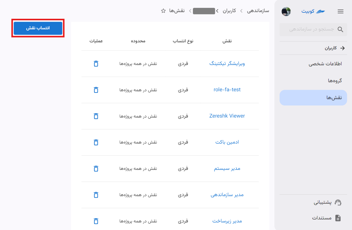Open the مدیر زیرساخت role link
Screen dimensions: 352x230
coord(227,221)
